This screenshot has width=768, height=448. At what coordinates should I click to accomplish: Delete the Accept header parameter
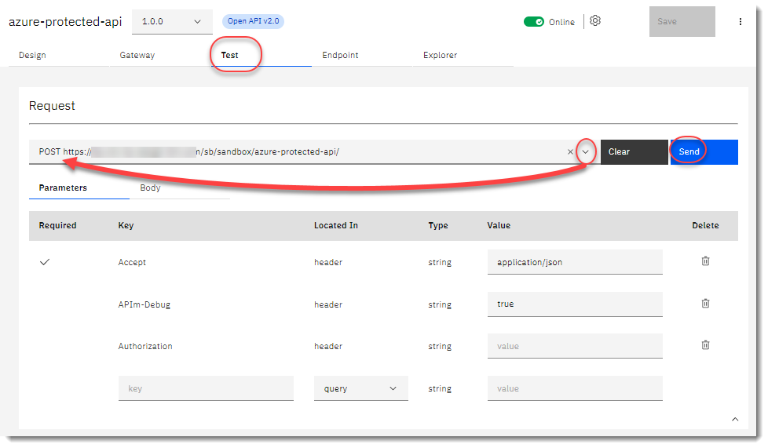[x=705, y=261]
